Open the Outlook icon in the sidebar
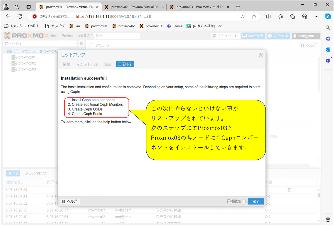This screenshot has height=226, width=334. tap(328, 49)
